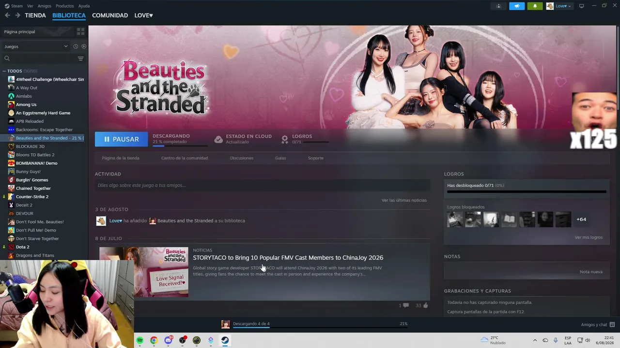Image resolution: width=620 pixels, height=348 pixels.
Task: Click the activity text input field
Action: coord(263,185)
